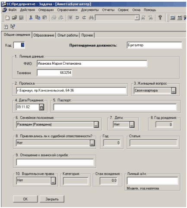Open the Calculator toolbar icon
Viewport: 187px width, 208px height.
pos(172,18)
